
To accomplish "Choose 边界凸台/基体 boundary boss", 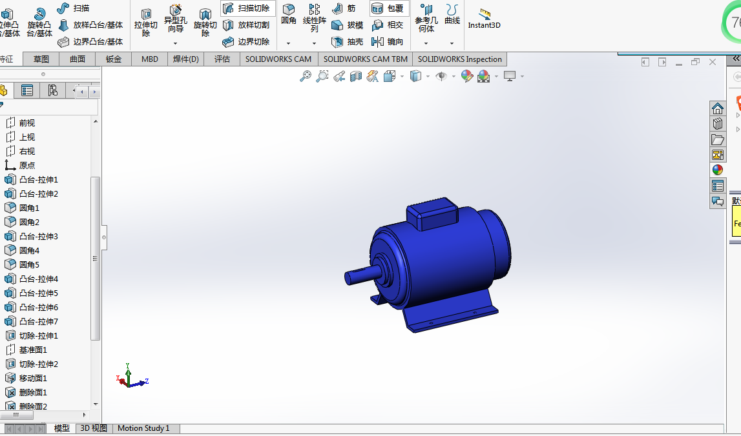I will (90, 41).
